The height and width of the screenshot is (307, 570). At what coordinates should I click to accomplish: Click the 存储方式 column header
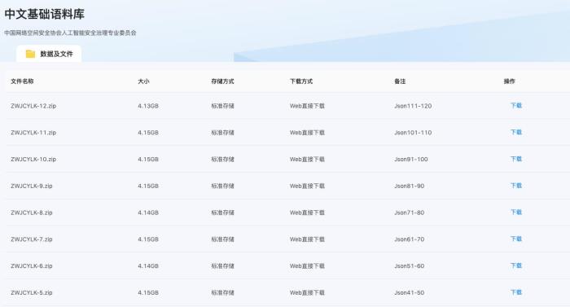[x=222, y=81]
